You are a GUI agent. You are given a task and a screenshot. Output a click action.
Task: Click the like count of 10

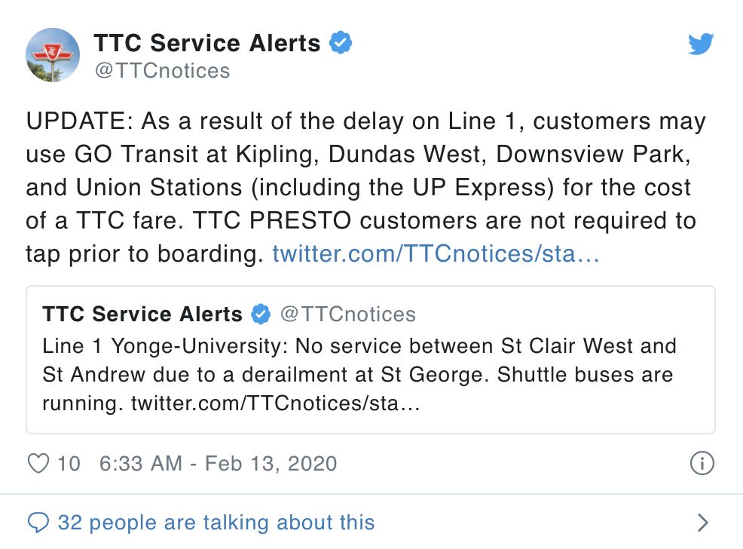(68, 463)
